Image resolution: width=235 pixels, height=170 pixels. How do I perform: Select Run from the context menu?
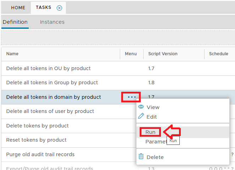click(150, 132)
